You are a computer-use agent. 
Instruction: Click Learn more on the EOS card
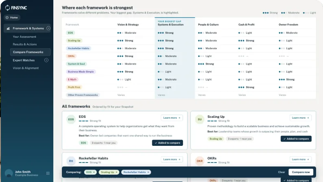tap(172, 118)
